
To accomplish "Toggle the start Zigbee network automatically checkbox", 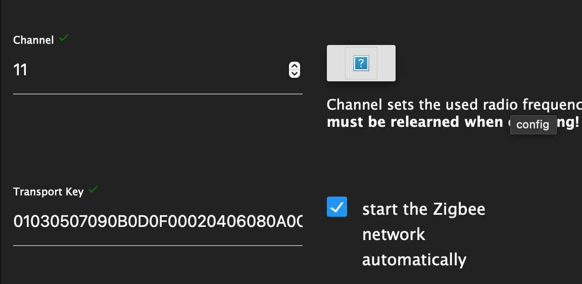I will (x=337, y=207).
